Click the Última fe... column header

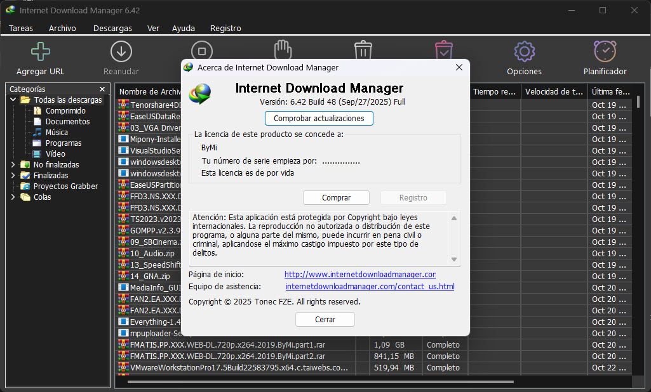(611, 92)
